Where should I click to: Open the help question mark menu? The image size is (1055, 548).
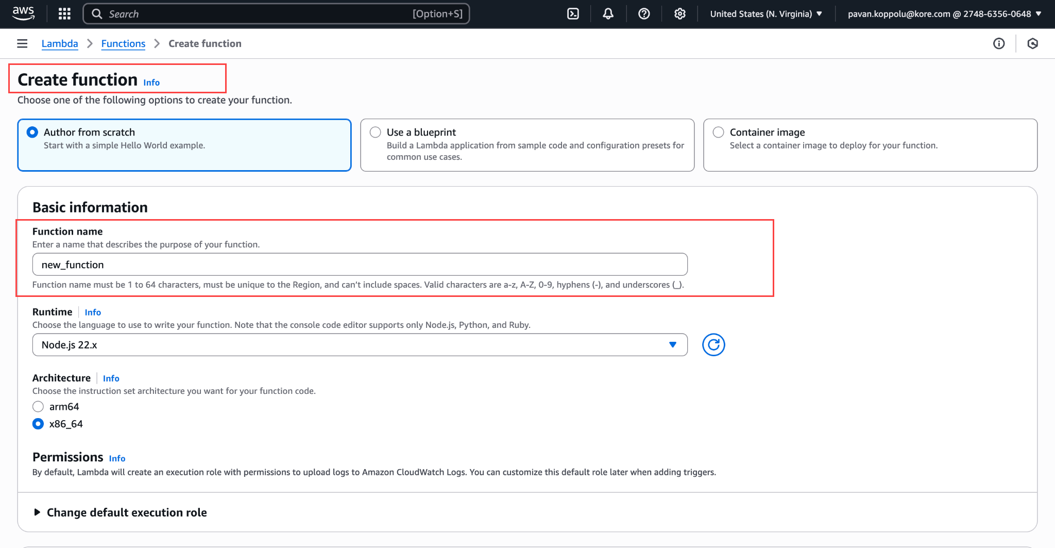(x=644, y=14)
